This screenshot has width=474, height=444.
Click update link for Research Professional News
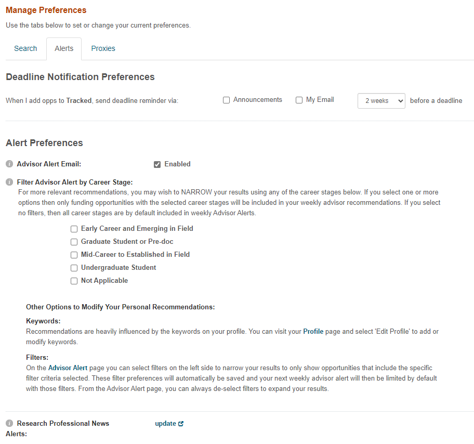[165, 424]
